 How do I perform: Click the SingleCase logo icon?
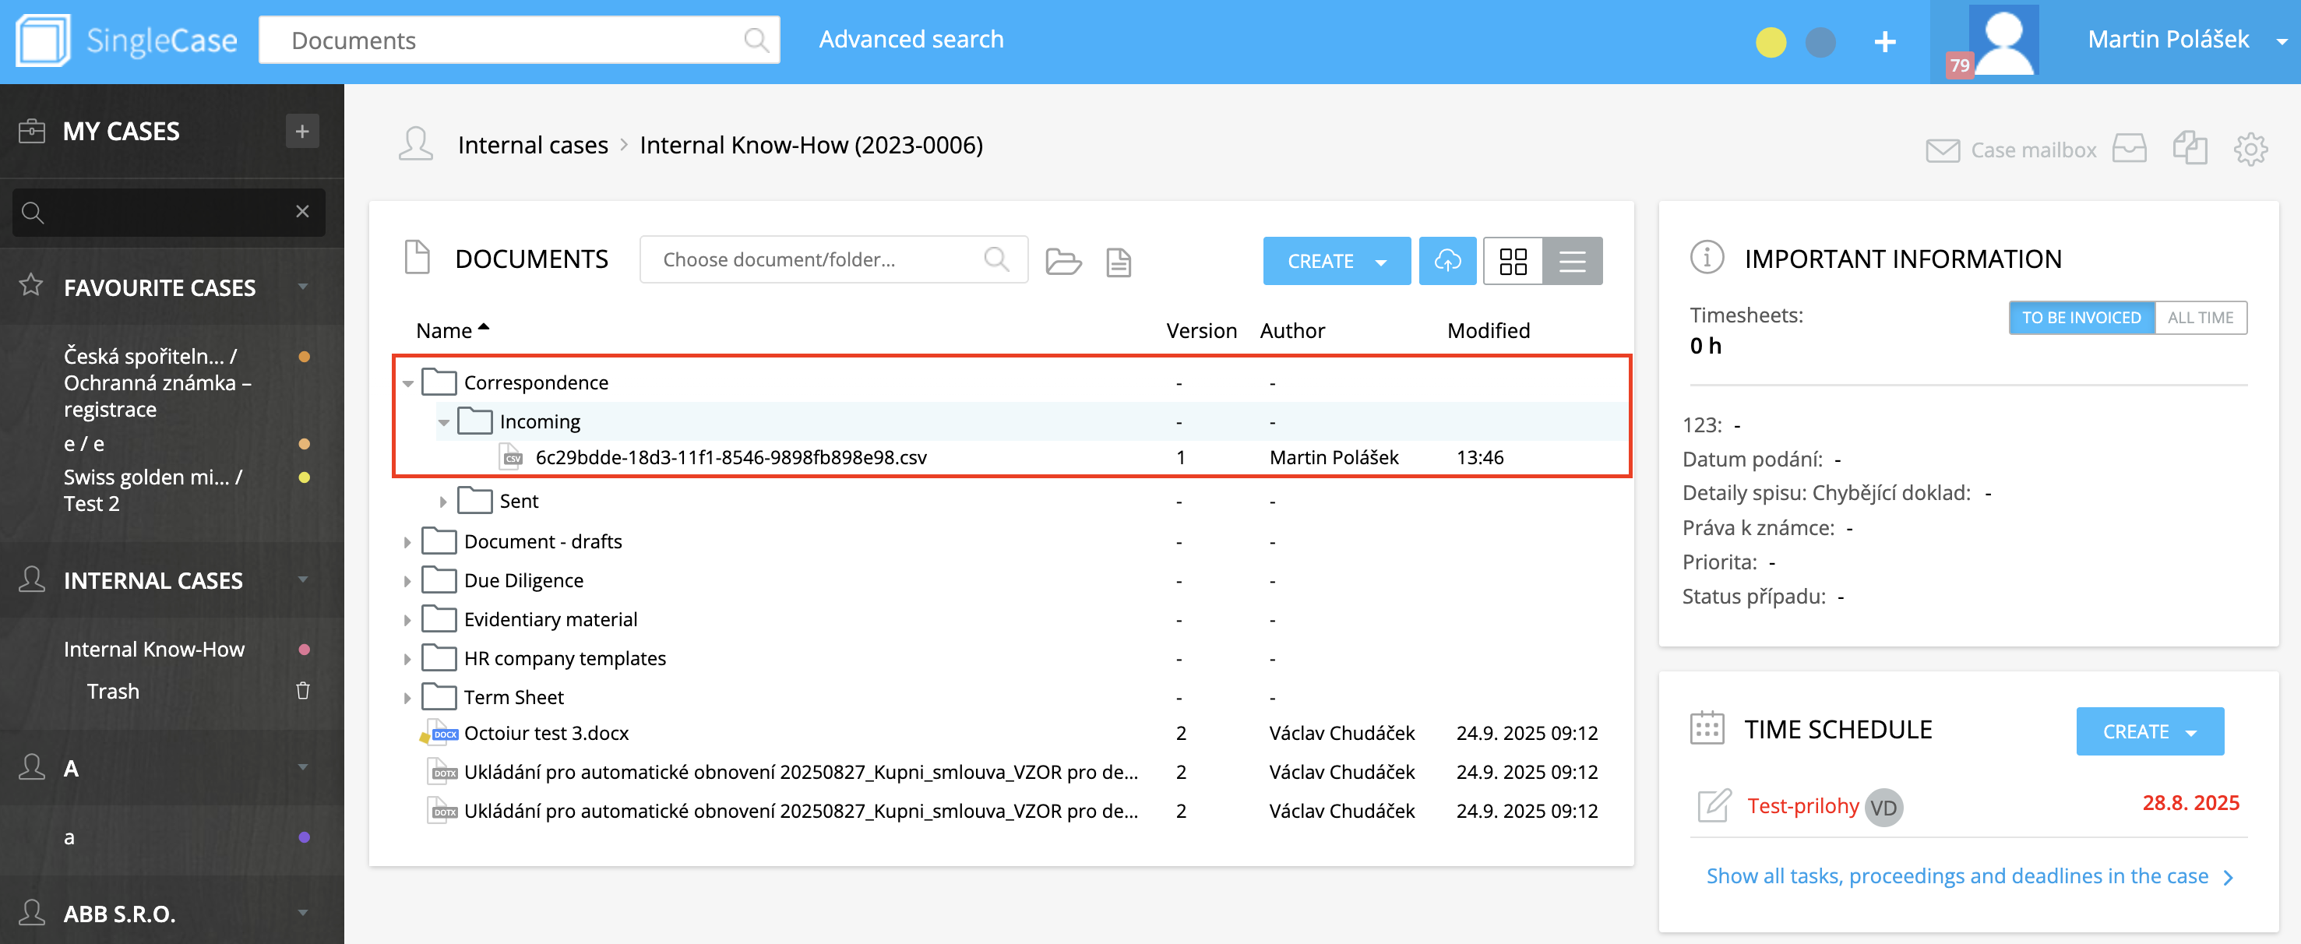pos(42,41)
